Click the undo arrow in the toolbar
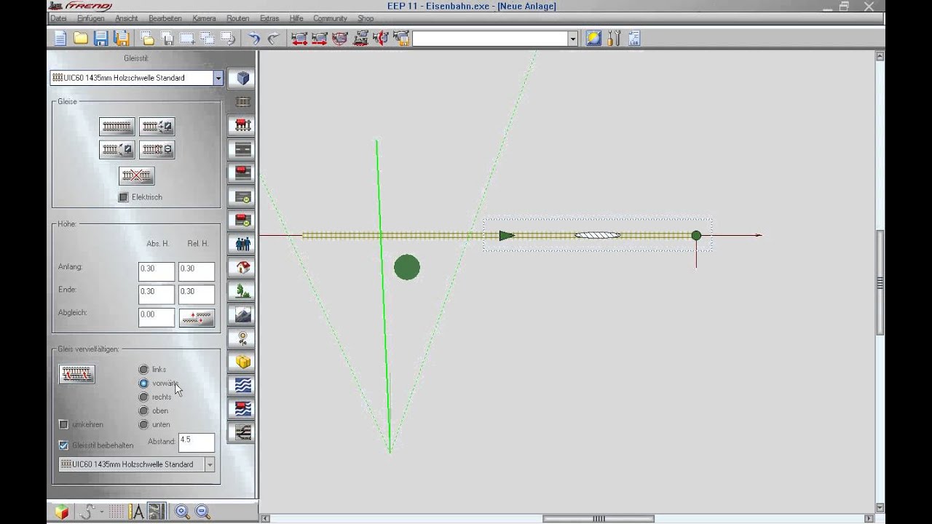The image size is (932, 524). [x=253, y=39]
